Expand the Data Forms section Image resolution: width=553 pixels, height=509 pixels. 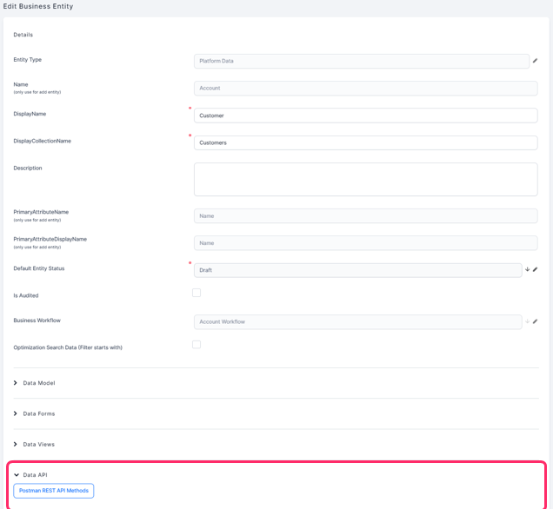pos(16,413)
